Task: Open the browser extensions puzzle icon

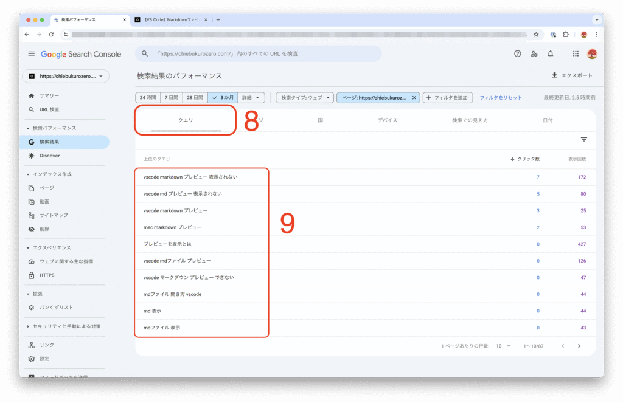Action: pos(566,35)
